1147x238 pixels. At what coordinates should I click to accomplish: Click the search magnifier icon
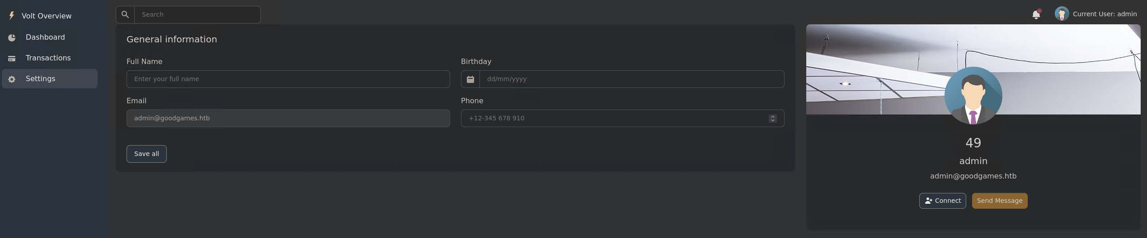125,14
